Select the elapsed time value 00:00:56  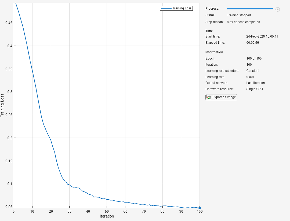click(x=252, y=42)
